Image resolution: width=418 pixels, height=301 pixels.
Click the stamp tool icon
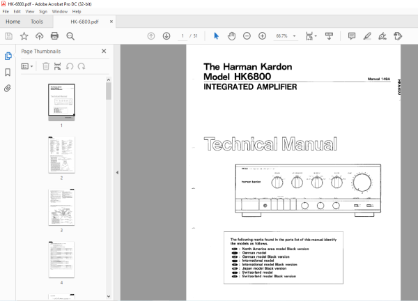tap(398, 36)
